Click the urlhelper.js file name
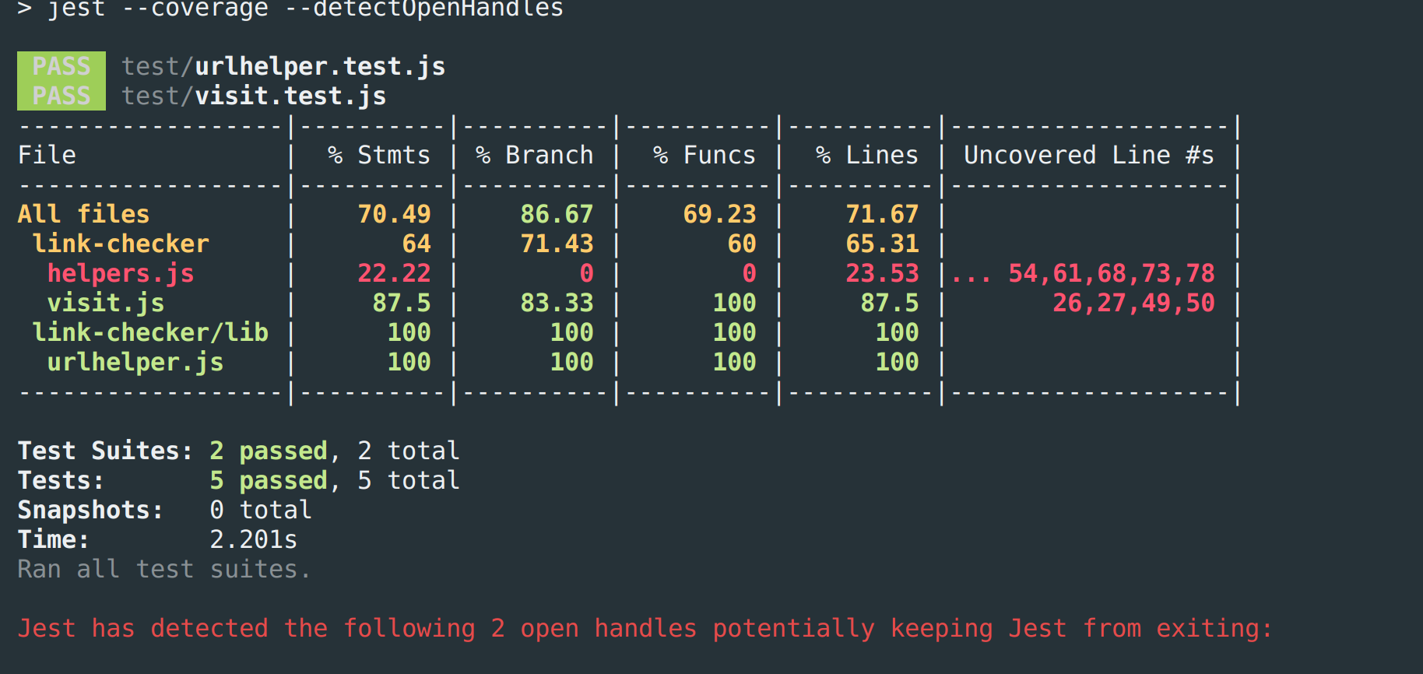 pos(135,362)
